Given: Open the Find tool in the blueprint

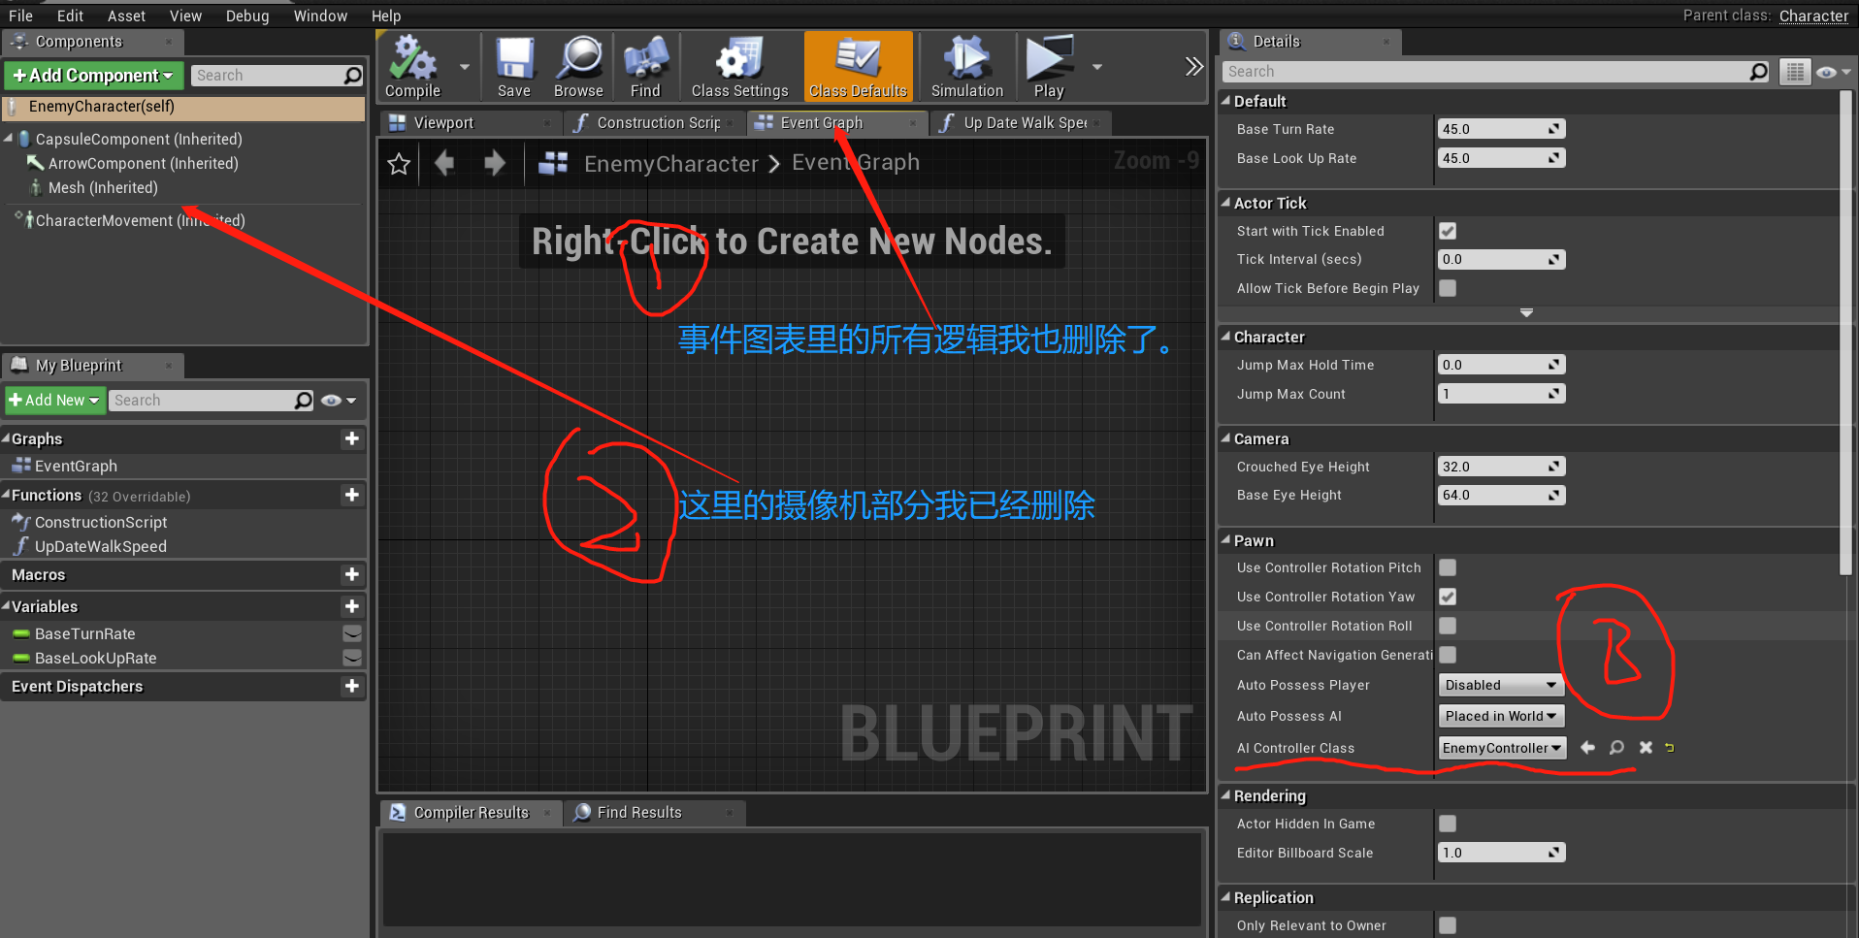Looking at the screenshot, I should tap(644, 65).
